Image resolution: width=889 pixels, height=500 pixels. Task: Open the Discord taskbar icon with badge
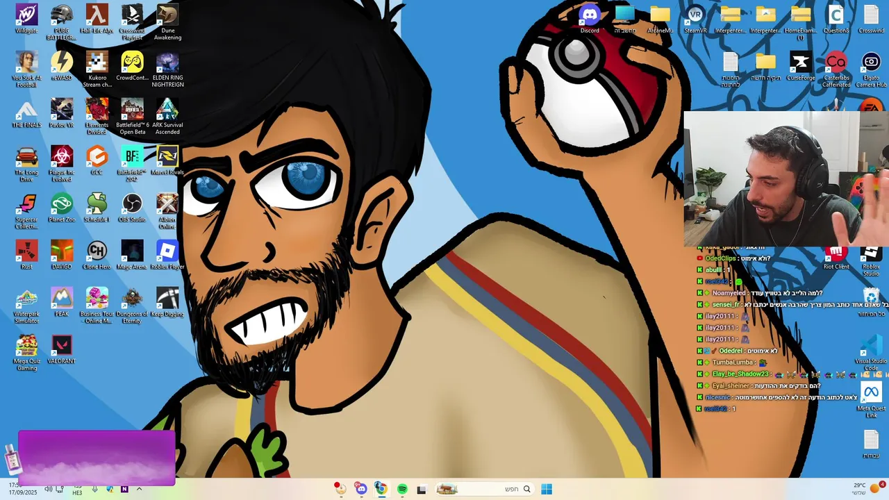pos(360,489)
